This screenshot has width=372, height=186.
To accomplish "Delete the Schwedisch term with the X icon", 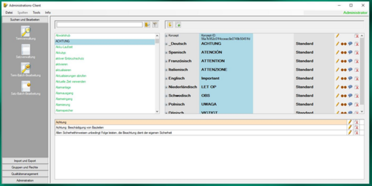I will pos(356,96).
